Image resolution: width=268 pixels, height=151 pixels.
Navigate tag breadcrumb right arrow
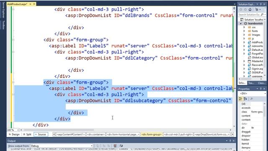click(233, 134)
